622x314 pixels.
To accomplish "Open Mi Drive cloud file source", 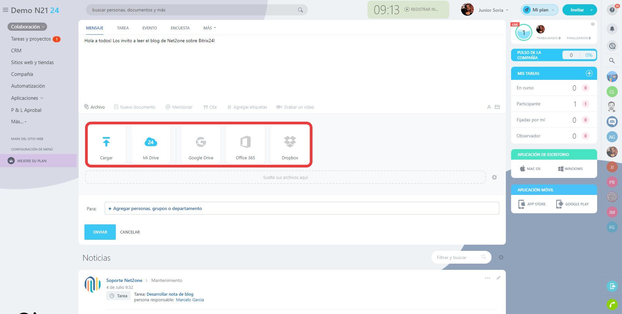I will point(151,144).
